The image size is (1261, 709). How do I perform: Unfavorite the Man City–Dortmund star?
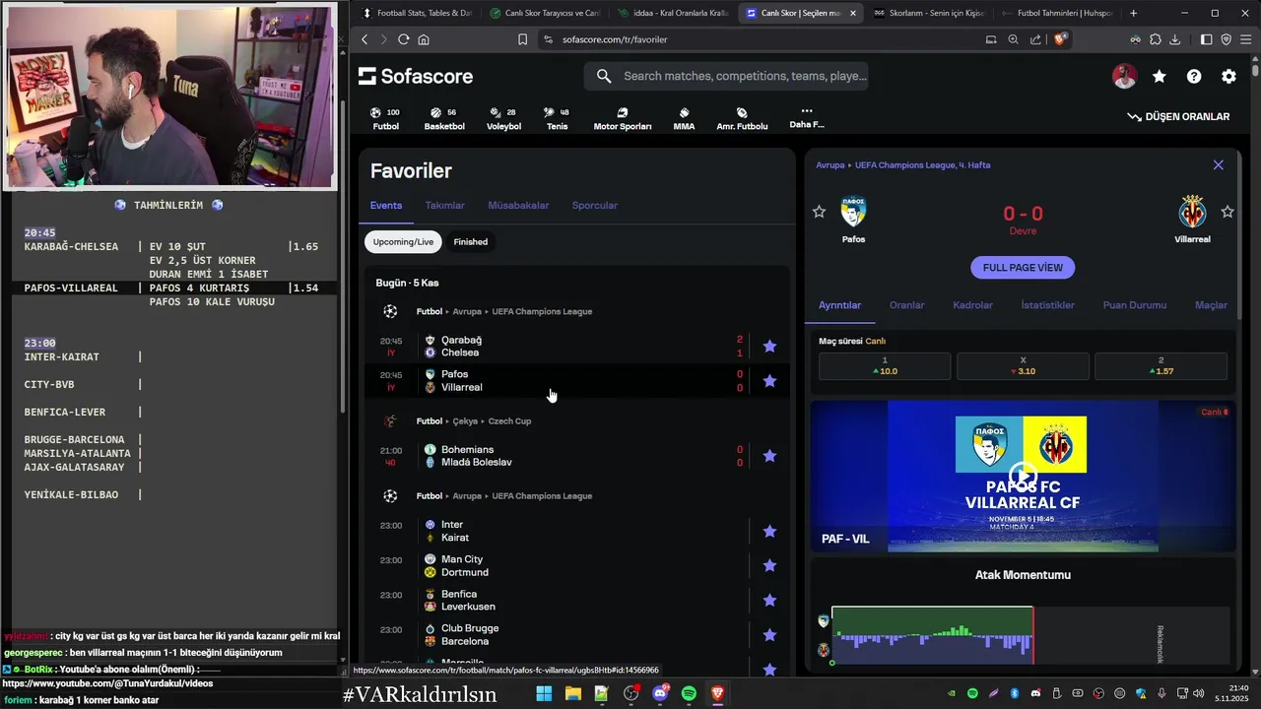click(x=769, y=565)
